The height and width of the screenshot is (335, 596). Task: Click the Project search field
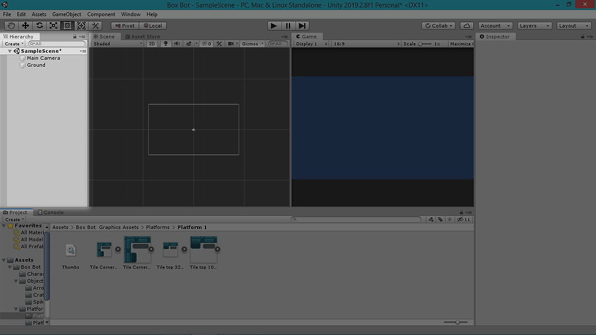356,219
